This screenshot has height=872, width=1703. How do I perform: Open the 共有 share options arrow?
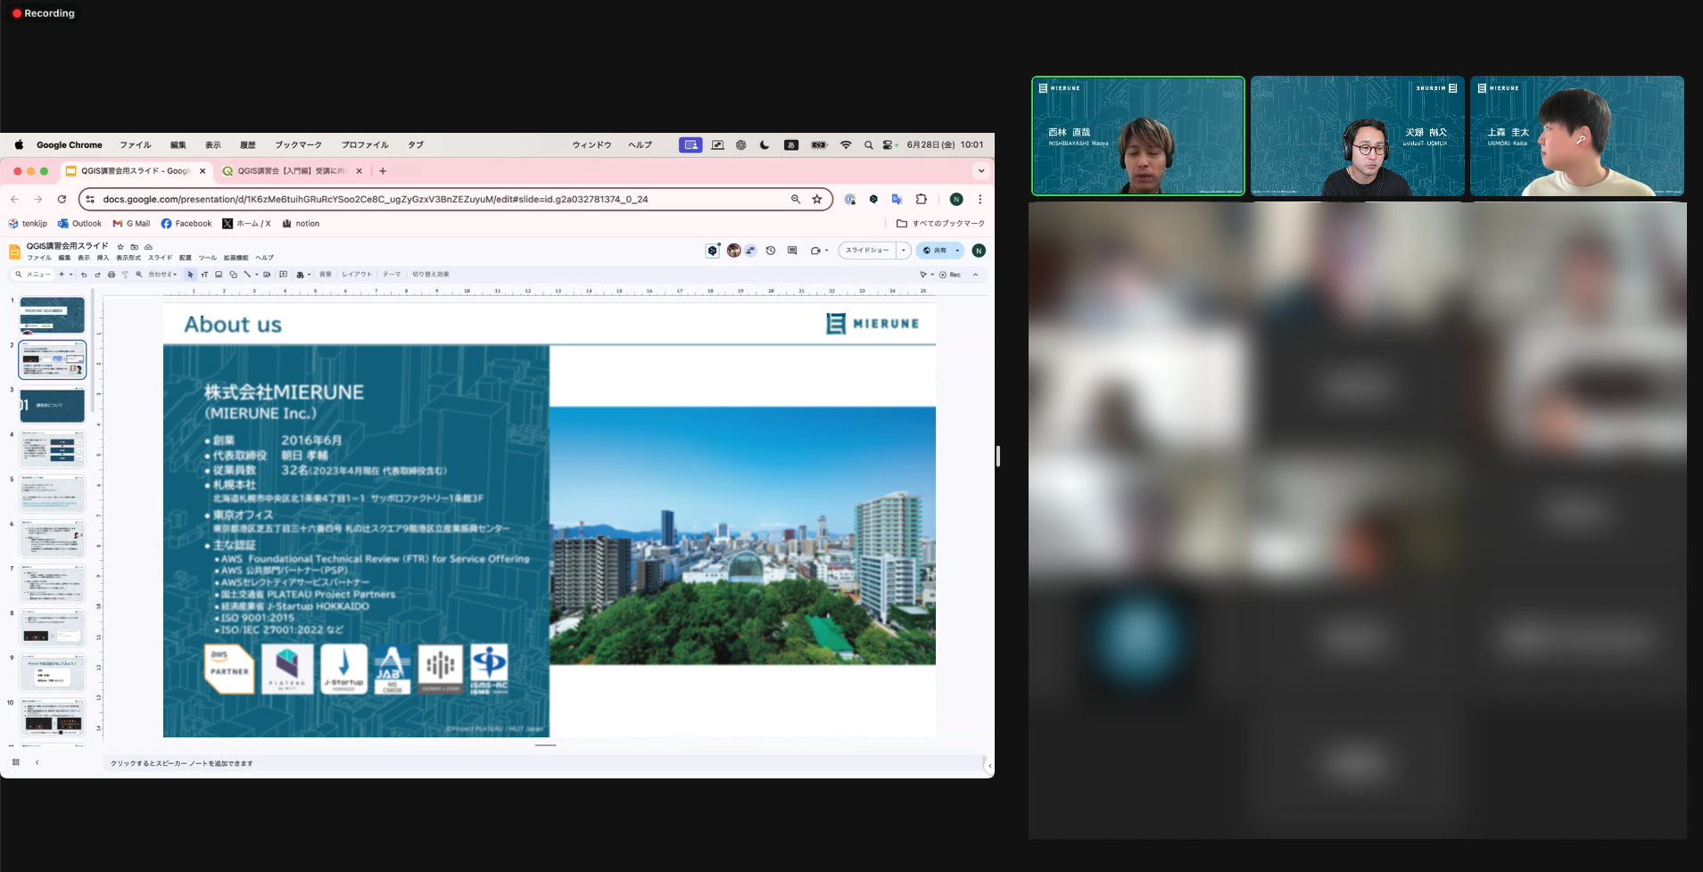click(x=957, y=251)
